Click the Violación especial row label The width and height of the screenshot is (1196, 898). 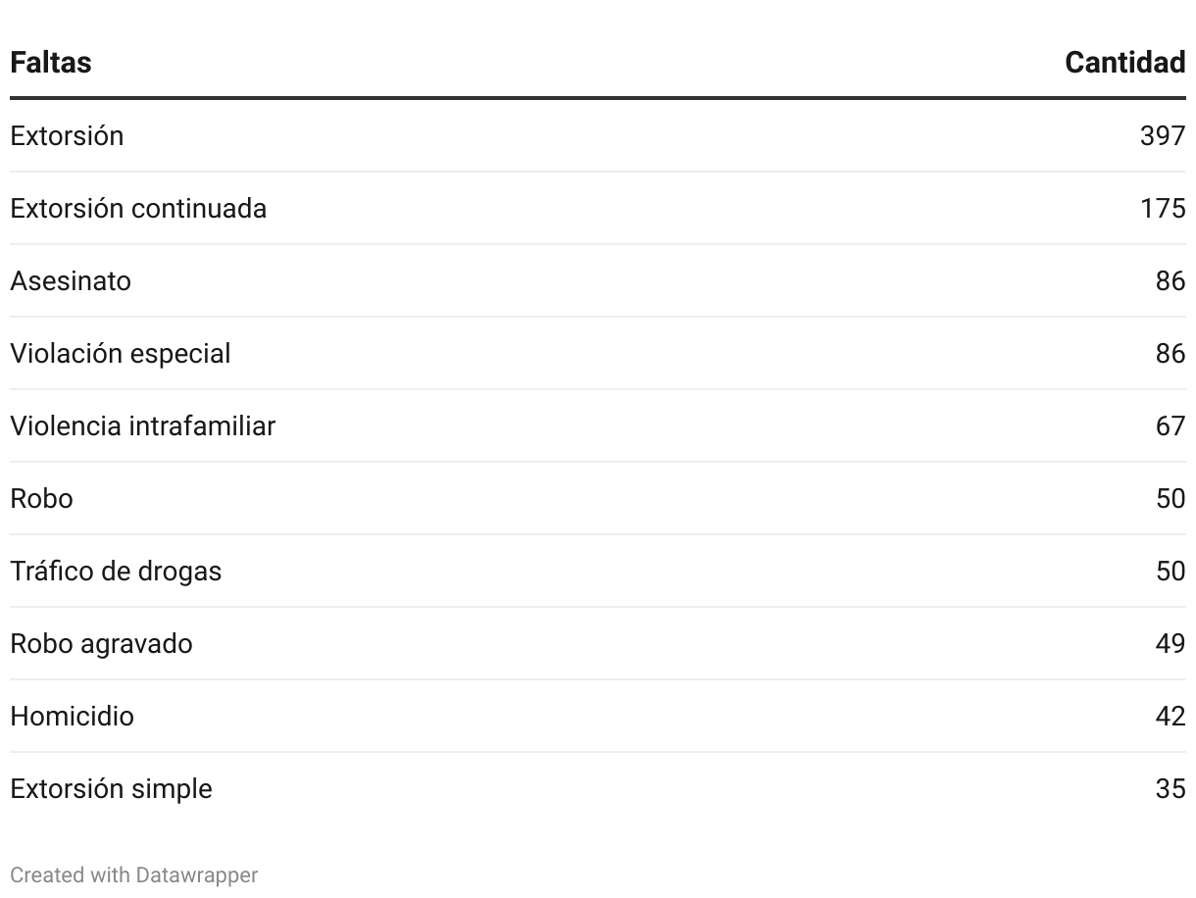pyautogui.click(x=121, y=353)
